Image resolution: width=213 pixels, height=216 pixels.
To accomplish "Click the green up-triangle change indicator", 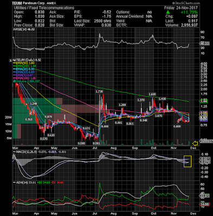I will point(168,12).
